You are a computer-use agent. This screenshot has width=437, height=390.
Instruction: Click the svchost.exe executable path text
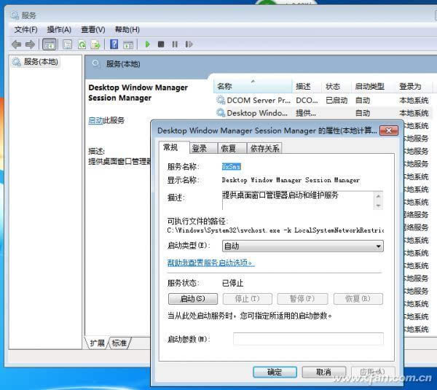275,230
